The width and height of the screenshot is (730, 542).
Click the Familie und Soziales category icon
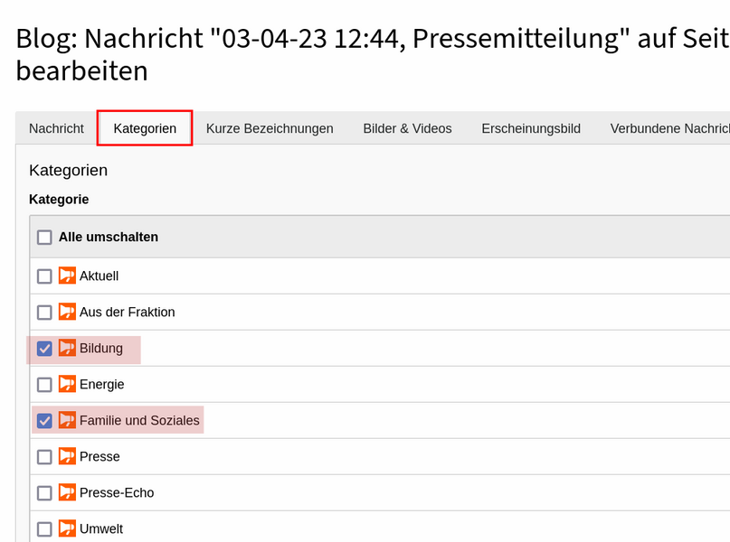67,420
